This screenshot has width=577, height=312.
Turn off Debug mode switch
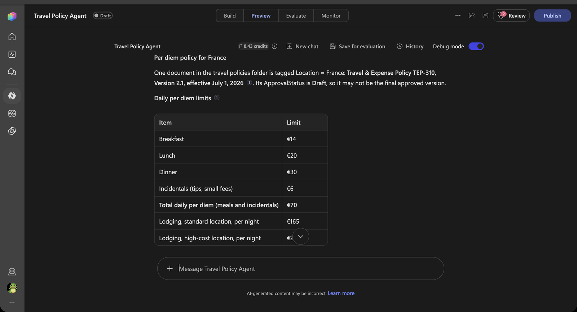[476, 46]
